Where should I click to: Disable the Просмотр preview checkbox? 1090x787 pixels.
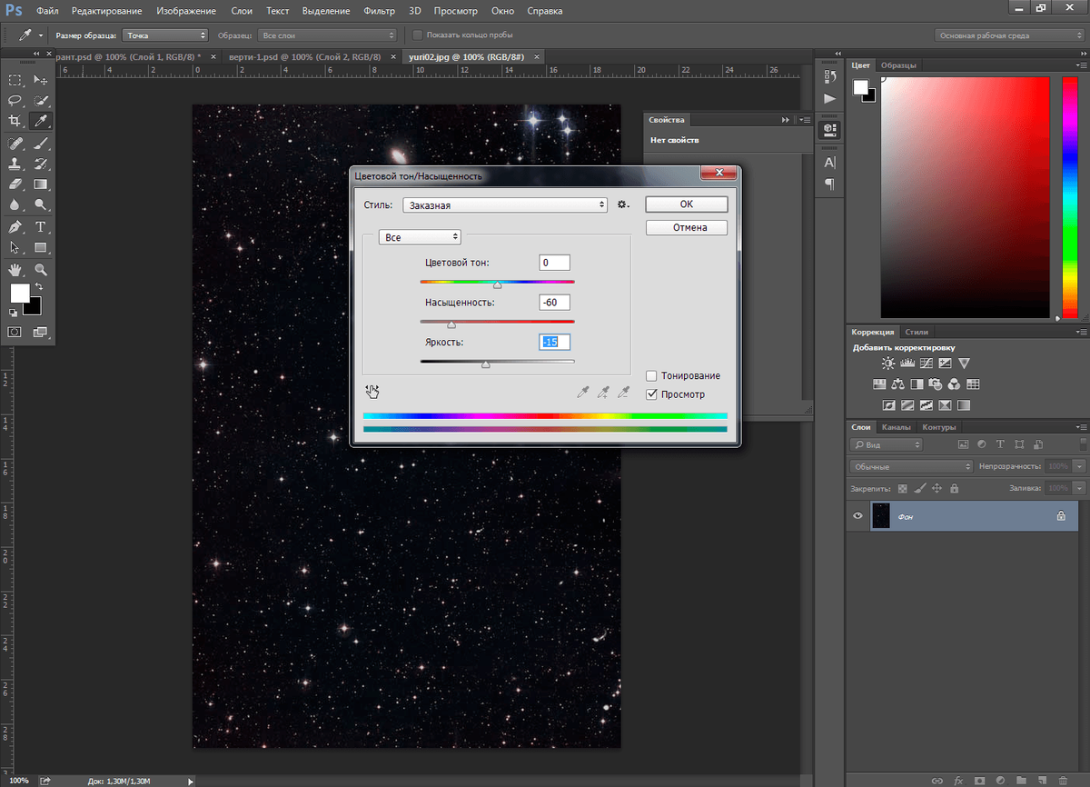point(651,394)
